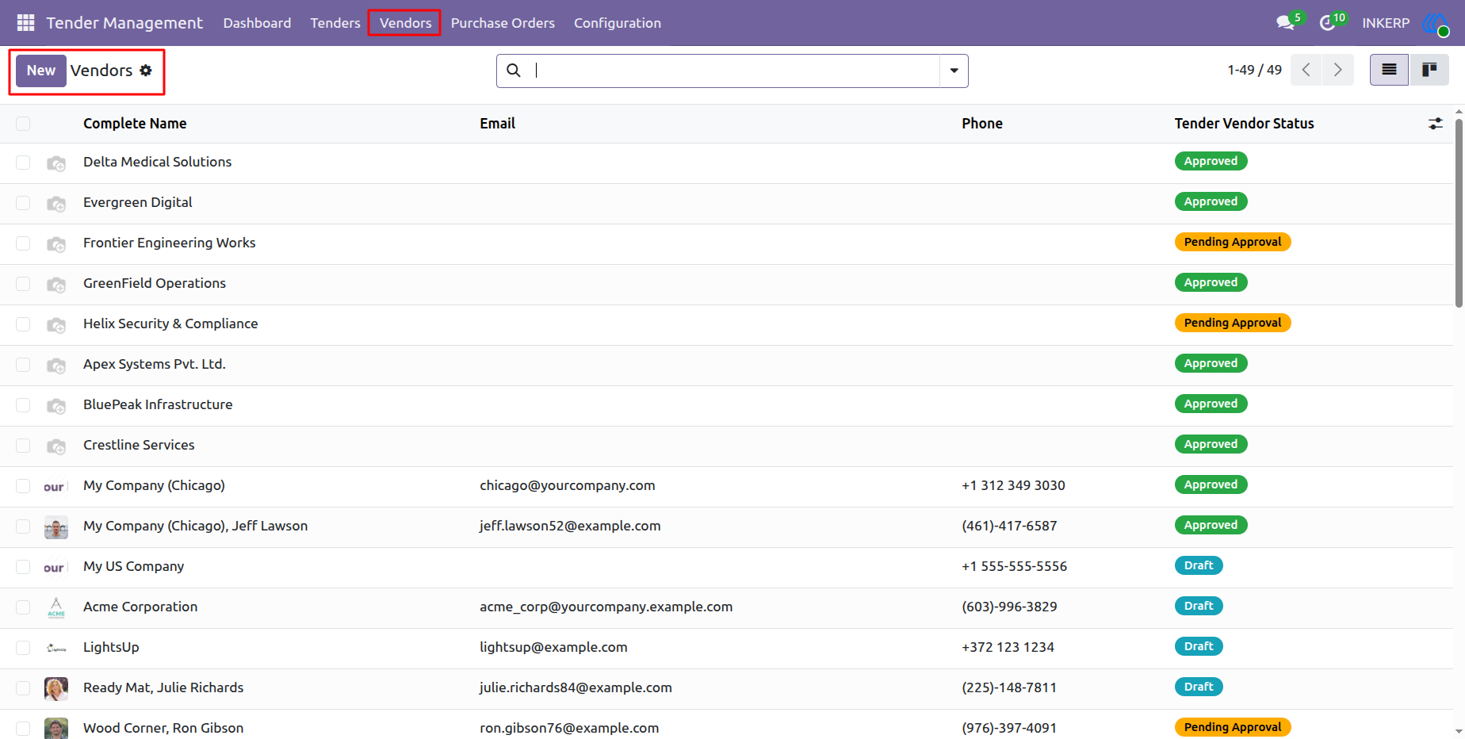
Task: Click the search magnifier icon
Action: (x=514, y=71)
